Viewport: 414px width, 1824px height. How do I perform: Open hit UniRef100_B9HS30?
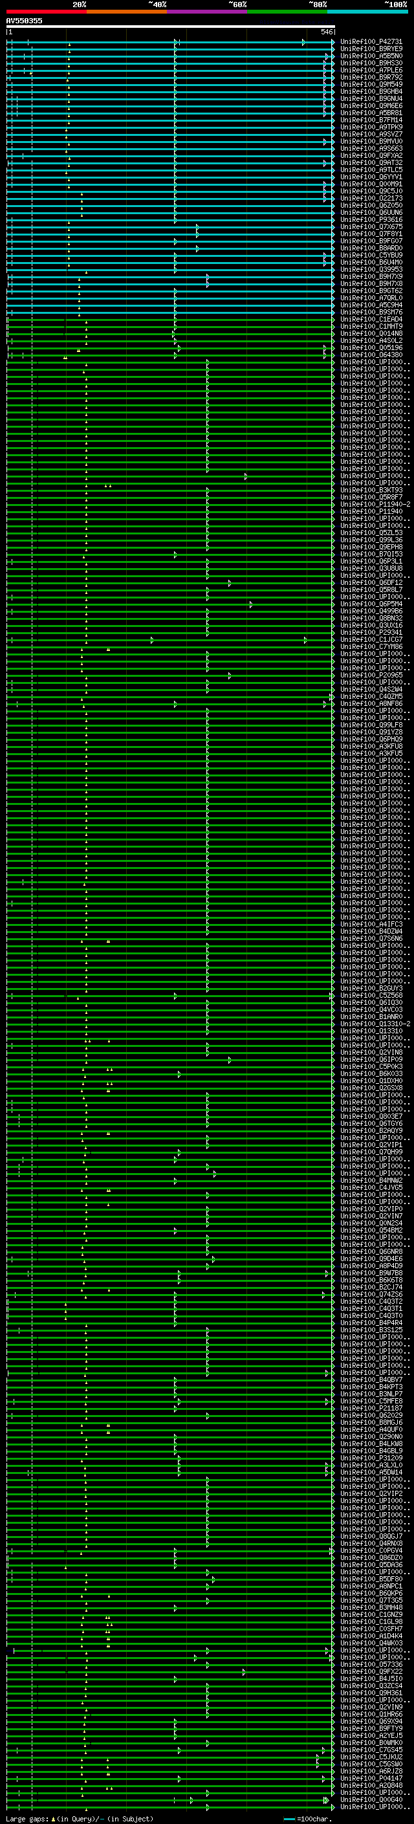click(x=371, y=63)
